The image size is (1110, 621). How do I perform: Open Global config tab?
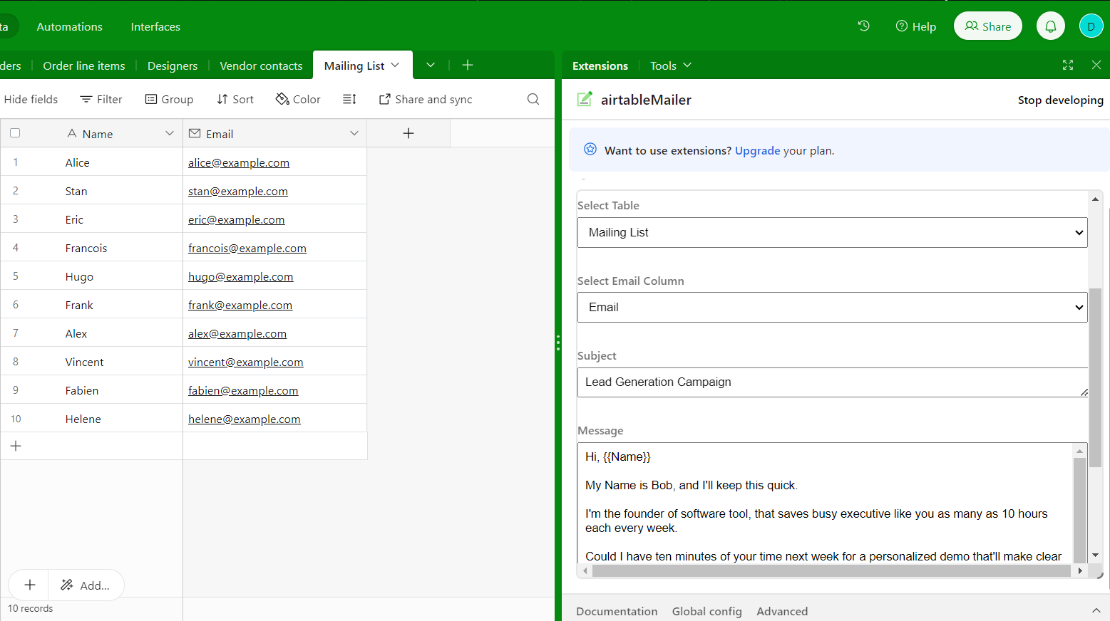click(x=706, y=611)
